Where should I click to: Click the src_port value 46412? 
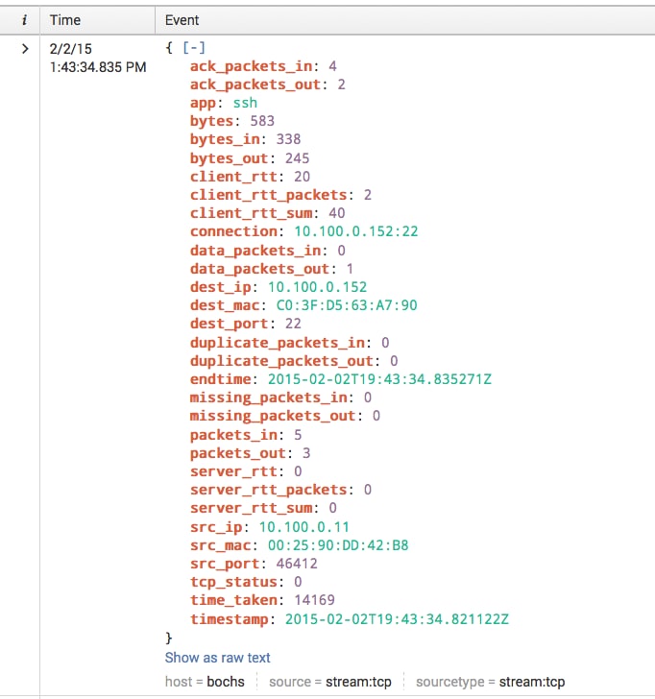point(297,564)
